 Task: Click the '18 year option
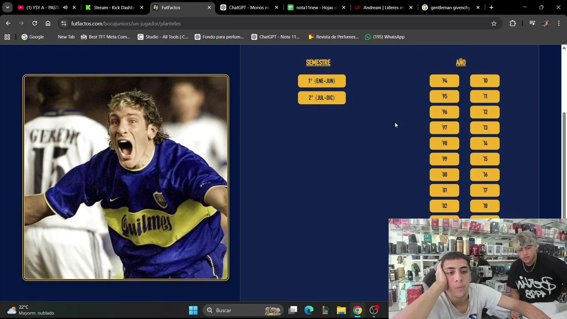(485, 206)
